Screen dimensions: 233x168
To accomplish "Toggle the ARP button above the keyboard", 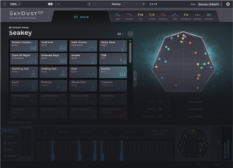I will [x=111, y=132].
